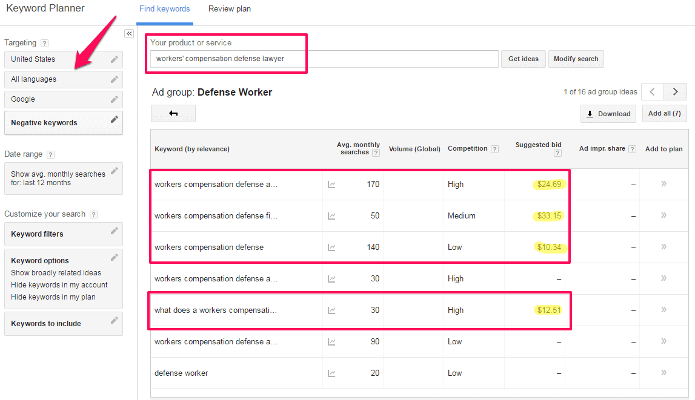The height and width of the screenshot is (400, 695).
Task: Show trend chart for defense worker row
Action: point(331,373)
